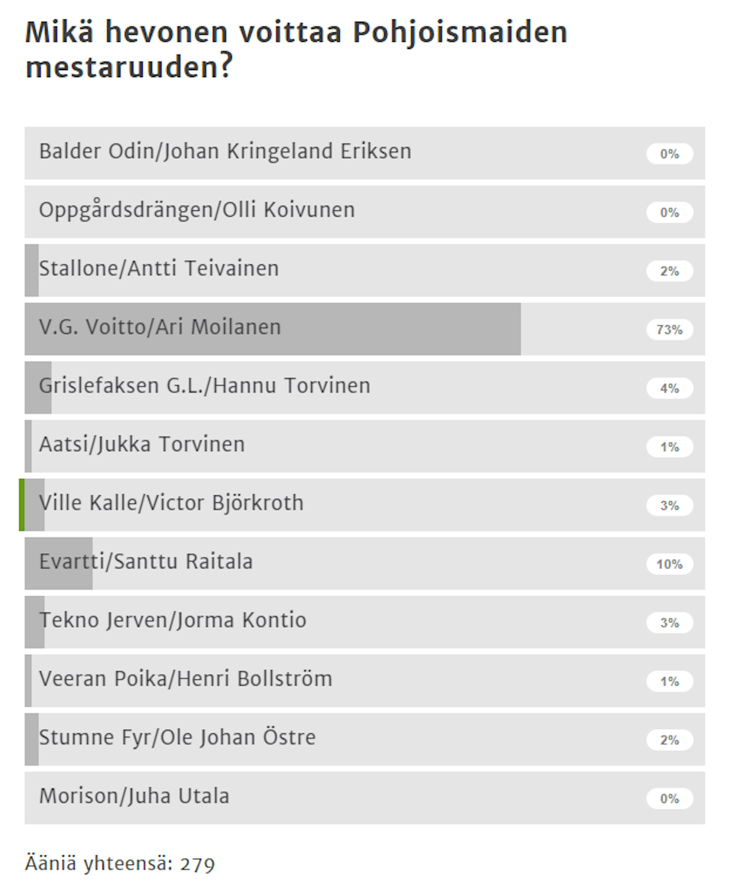This screenshot has width=731, height=890.
Task: Select Grislefaksen G.L./Hannu Torvinen option
Action: tap(364, 388)
